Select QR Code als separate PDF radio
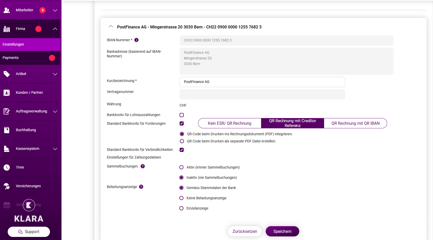This screenshot has width=433, height=240. tap(182, 141)
